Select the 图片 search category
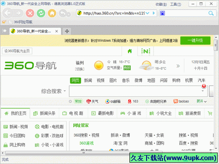The image size is (219, 164). pos(113,80)
